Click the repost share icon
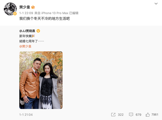 click(x=113, y=115)
